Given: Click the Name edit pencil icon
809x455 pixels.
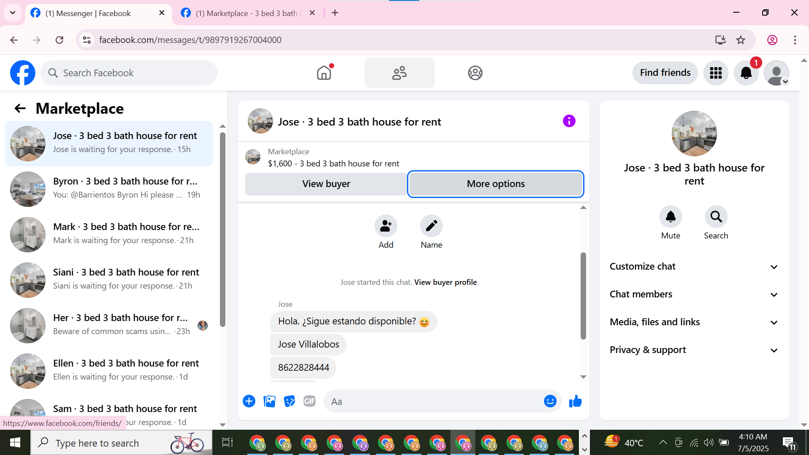Looking at the screenshot, I should pyautogui.click(x=431, y=226).
